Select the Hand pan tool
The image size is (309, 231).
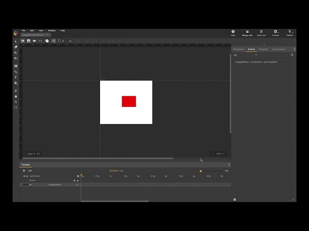[x=16, y=96]
